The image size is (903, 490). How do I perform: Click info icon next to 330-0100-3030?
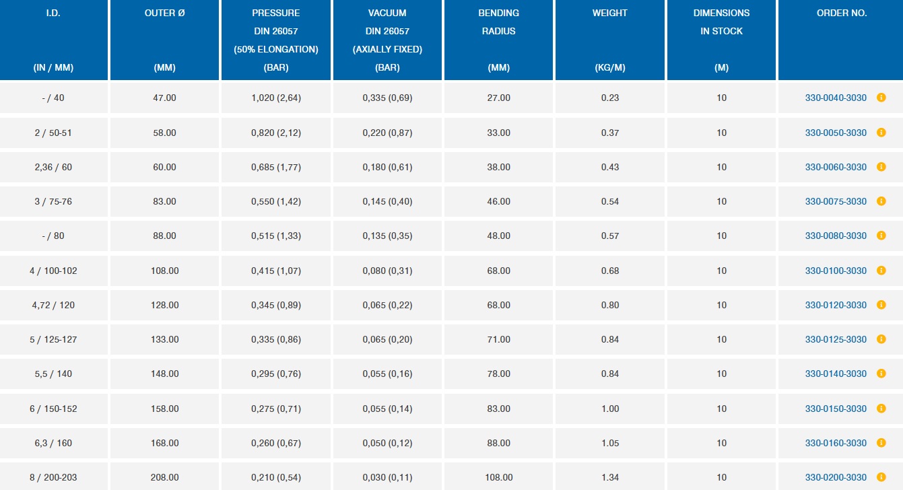click(x=881, y=271)
